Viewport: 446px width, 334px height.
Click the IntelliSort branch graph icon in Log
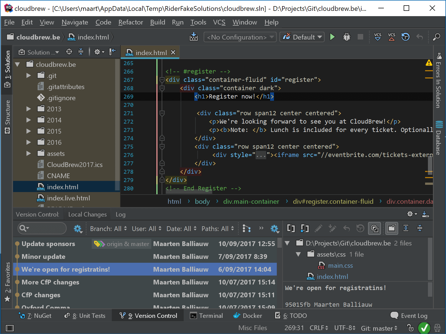coord(246,229)
